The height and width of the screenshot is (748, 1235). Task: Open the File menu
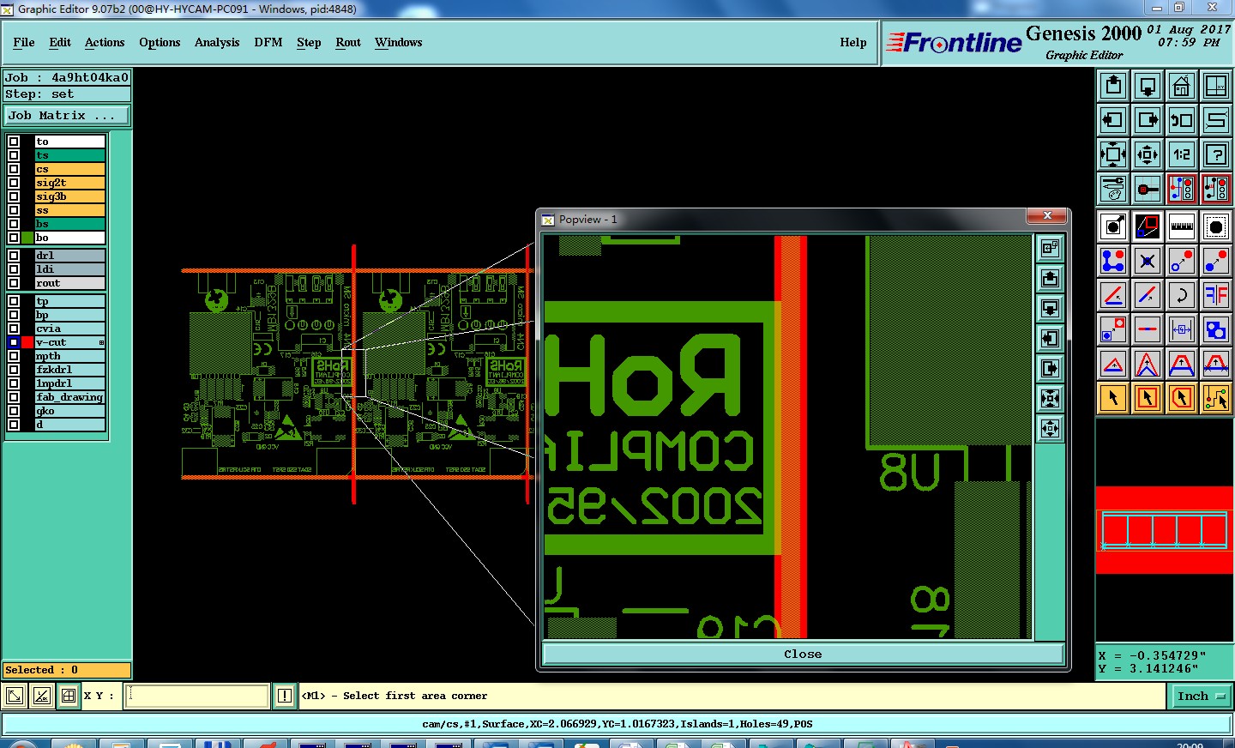point(24,42)
